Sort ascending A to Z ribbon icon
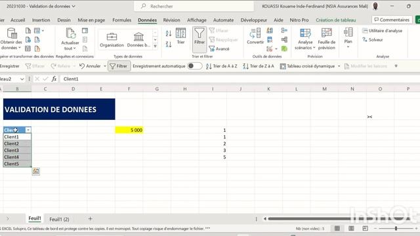 (169, 33)
